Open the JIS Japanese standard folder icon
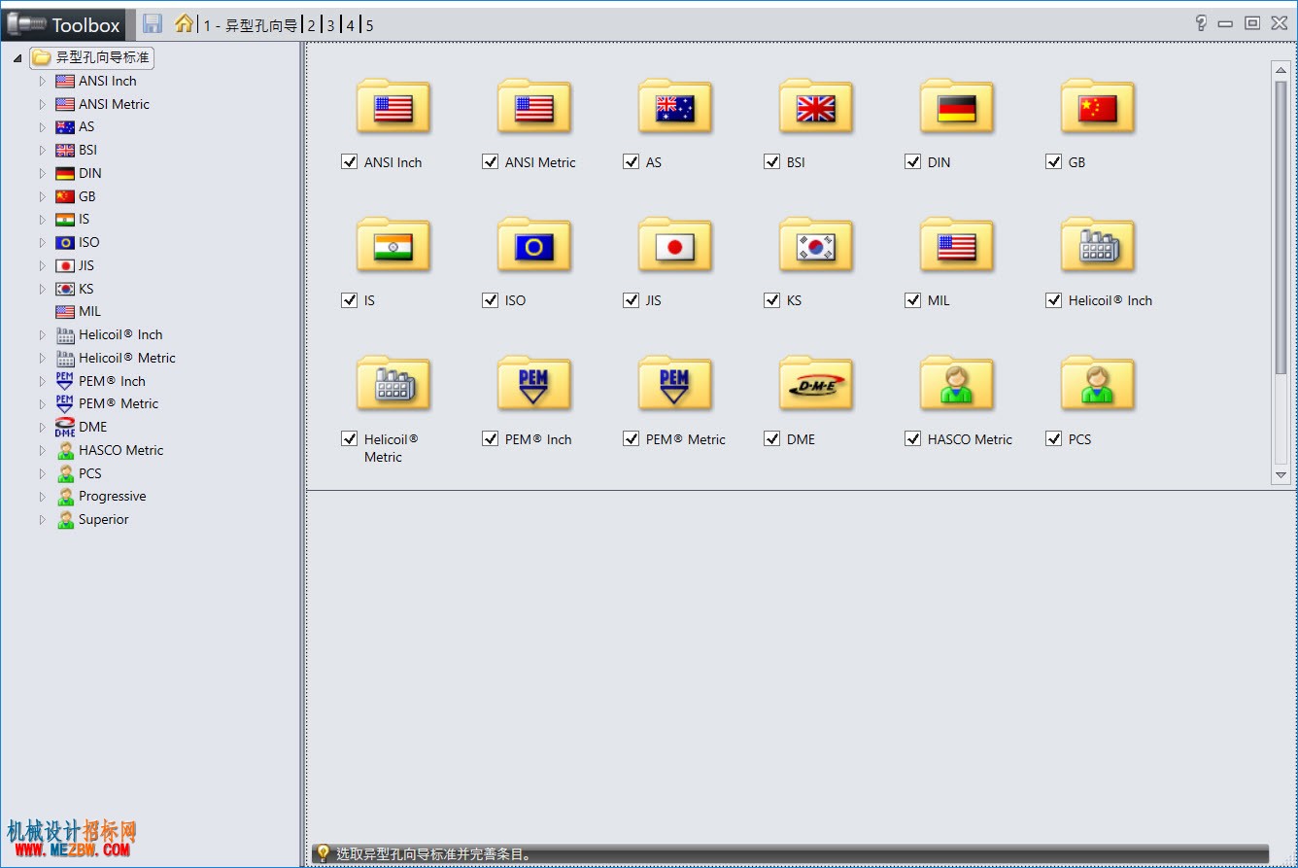 point(675,245)
